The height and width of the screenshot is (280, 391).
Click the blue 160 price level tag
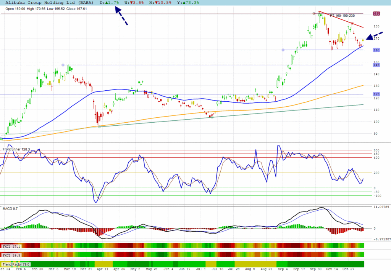[376, 50]
